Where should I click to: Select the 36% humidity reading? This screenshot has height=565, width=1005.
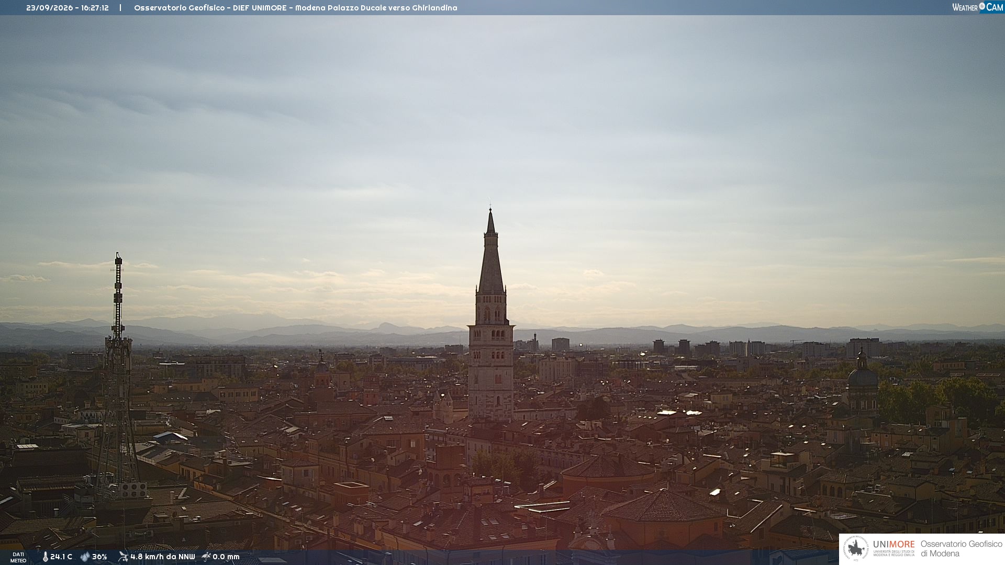point(99,557)
